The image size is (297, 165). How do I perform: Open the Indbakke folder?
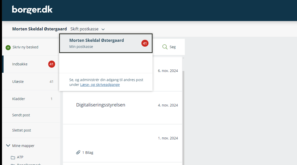pyautogui.click(x=20, y=64)
